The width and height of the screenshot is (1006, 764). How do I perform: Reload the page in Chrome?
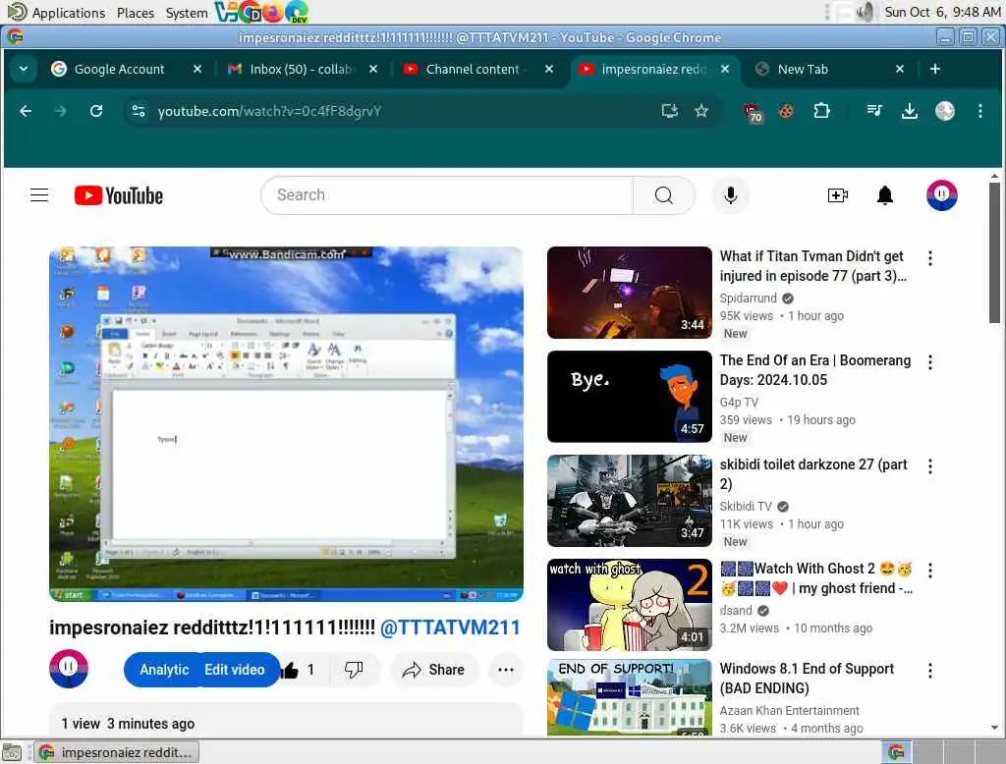coord(96,111)
